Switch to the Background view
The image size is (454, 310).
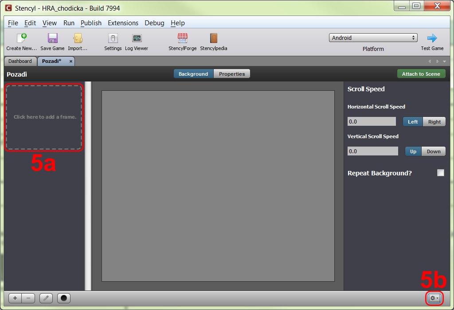[193, 74]
